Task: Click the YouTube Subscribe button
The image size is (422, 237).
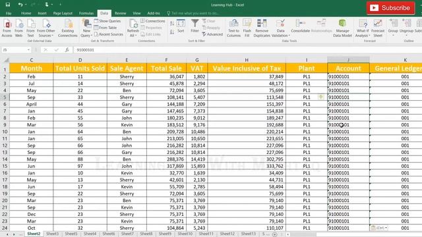Action: click(x=390, y=8)
